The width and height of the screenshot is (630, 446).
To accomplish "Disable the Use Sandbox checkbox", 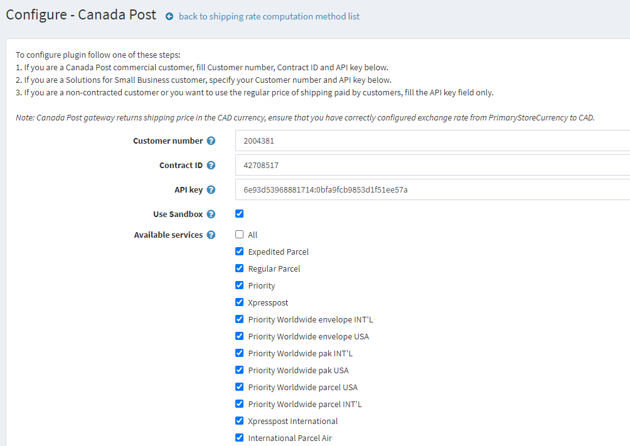I will coord(240,213).
